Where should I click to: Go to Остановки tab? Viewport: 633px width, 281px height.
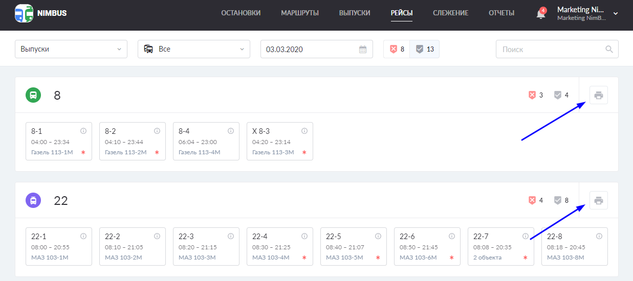(x=241, y=13)
